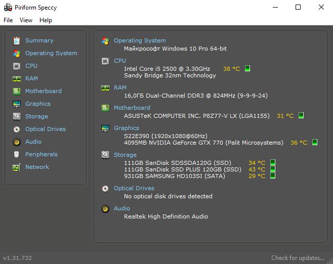
Task: Click Realtek High Definition Audio text
Action: pyautogui.click(x=166, y=216)
